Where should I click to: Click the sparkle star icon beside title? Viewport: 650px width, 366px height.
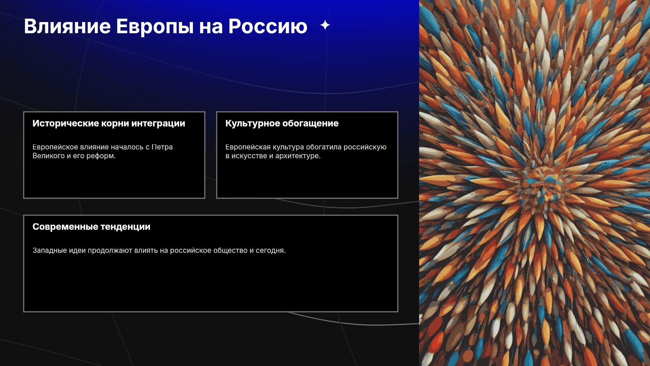point(325,25)
